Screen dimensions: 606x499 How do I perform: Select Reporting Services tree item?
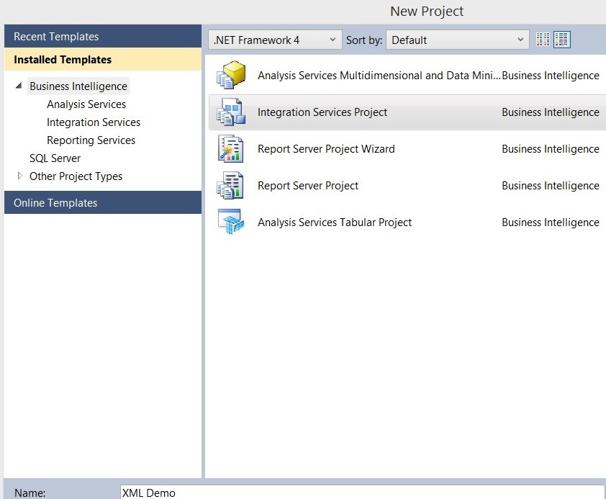point(91,140)
